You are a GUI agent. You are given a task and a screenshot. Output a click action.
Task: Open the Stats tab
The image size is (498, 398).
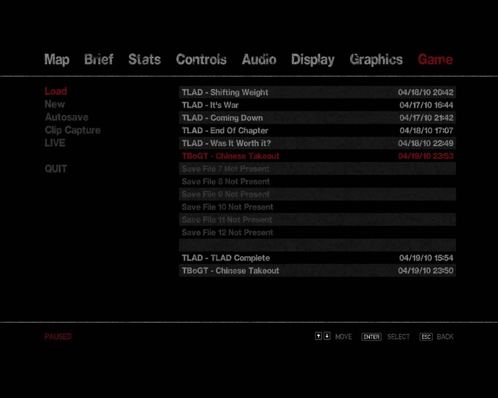144,60
